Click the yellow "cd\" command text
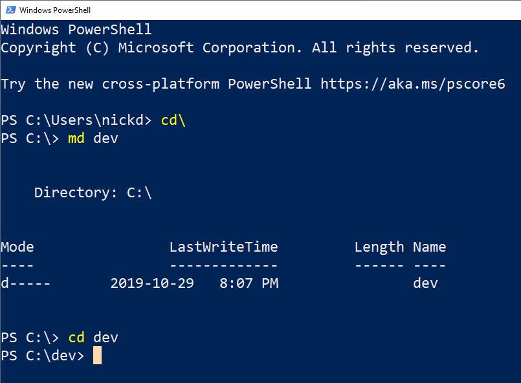 tap(173, 120)
